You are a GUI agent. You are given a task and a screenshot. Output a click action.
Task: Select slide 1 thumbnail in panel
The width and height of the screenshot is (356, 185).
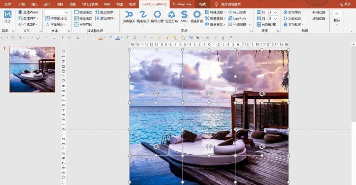click(32, 69)
